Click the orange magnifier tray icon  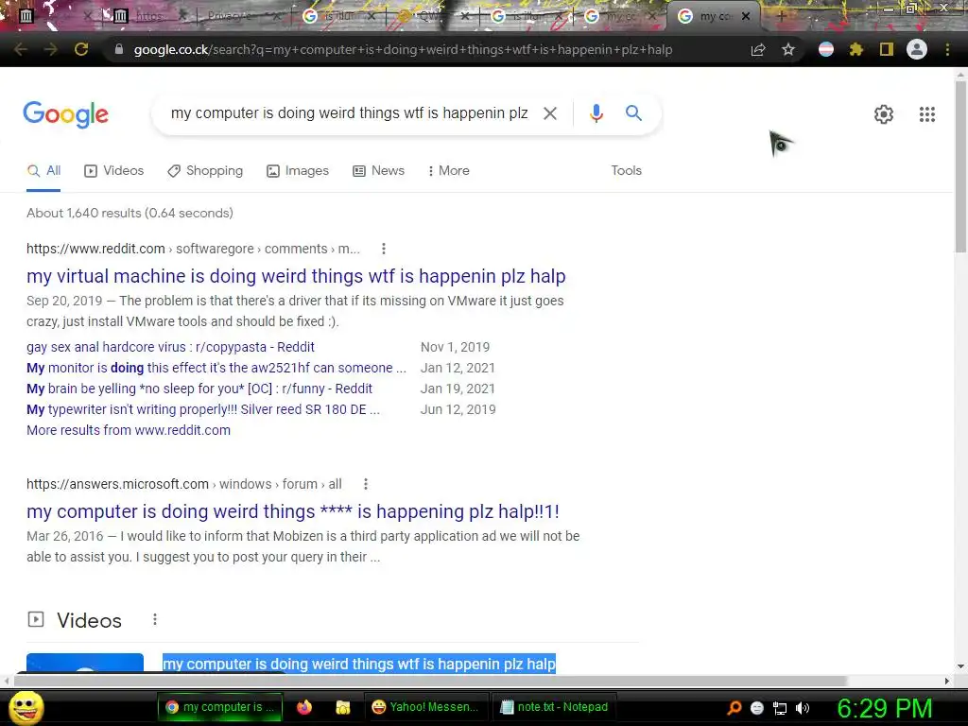click(734, 708)
